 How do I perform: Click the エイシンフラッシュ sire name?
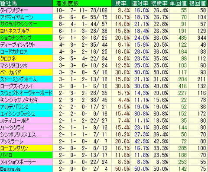click(18, 114)
